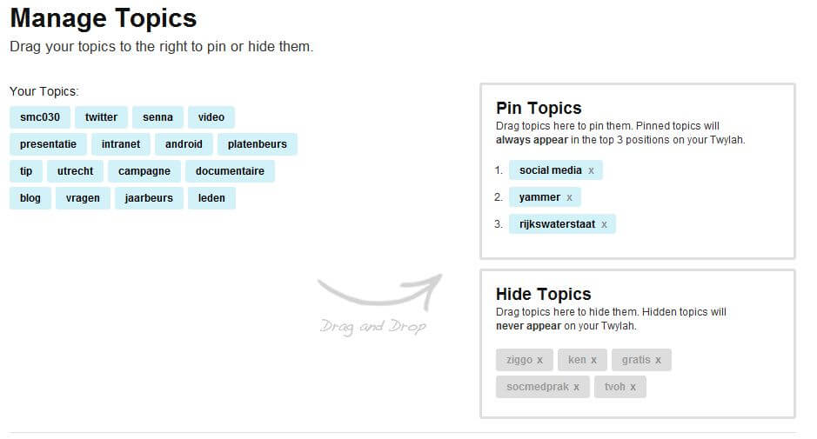Remove pinned topic 'social media' via its x

(592, 170)
